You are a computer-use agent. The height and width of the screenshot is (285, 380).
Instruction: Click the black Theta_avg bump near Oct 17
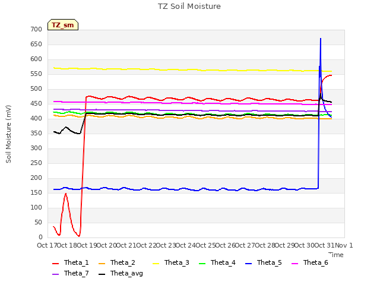click(66, 127)
